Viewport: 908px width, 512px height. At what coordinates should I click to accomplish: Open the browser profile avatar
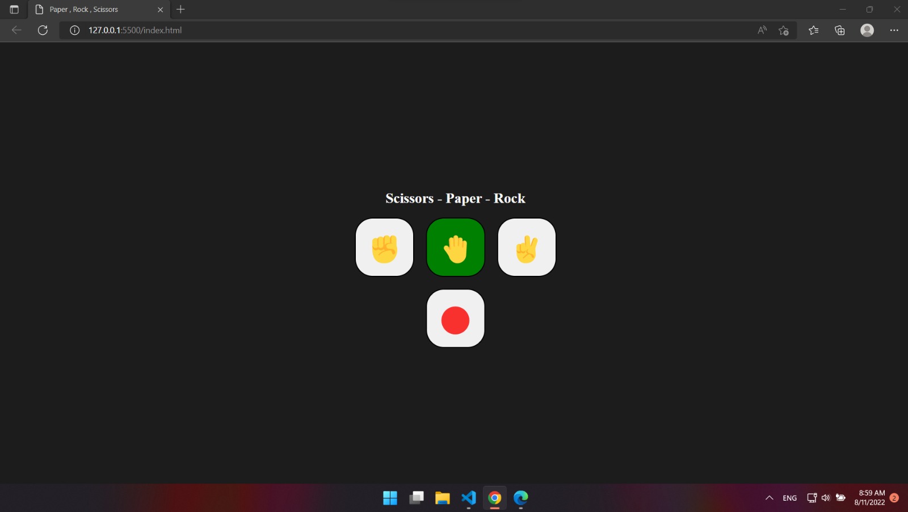coord(867,30)
